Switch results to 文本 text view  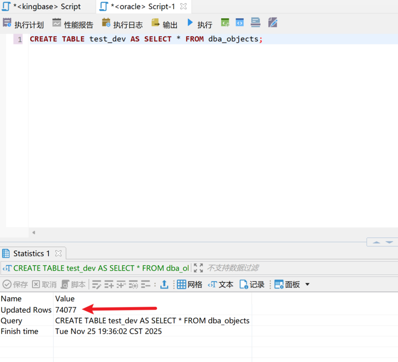pos(220,285)
